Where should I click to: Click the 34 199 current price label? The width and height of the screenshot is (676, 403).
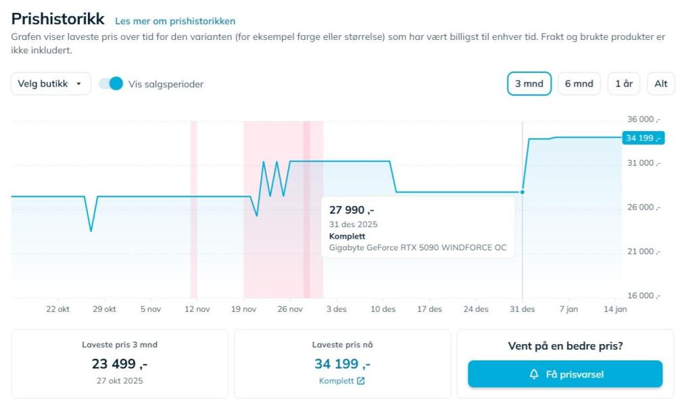point(642,138)
